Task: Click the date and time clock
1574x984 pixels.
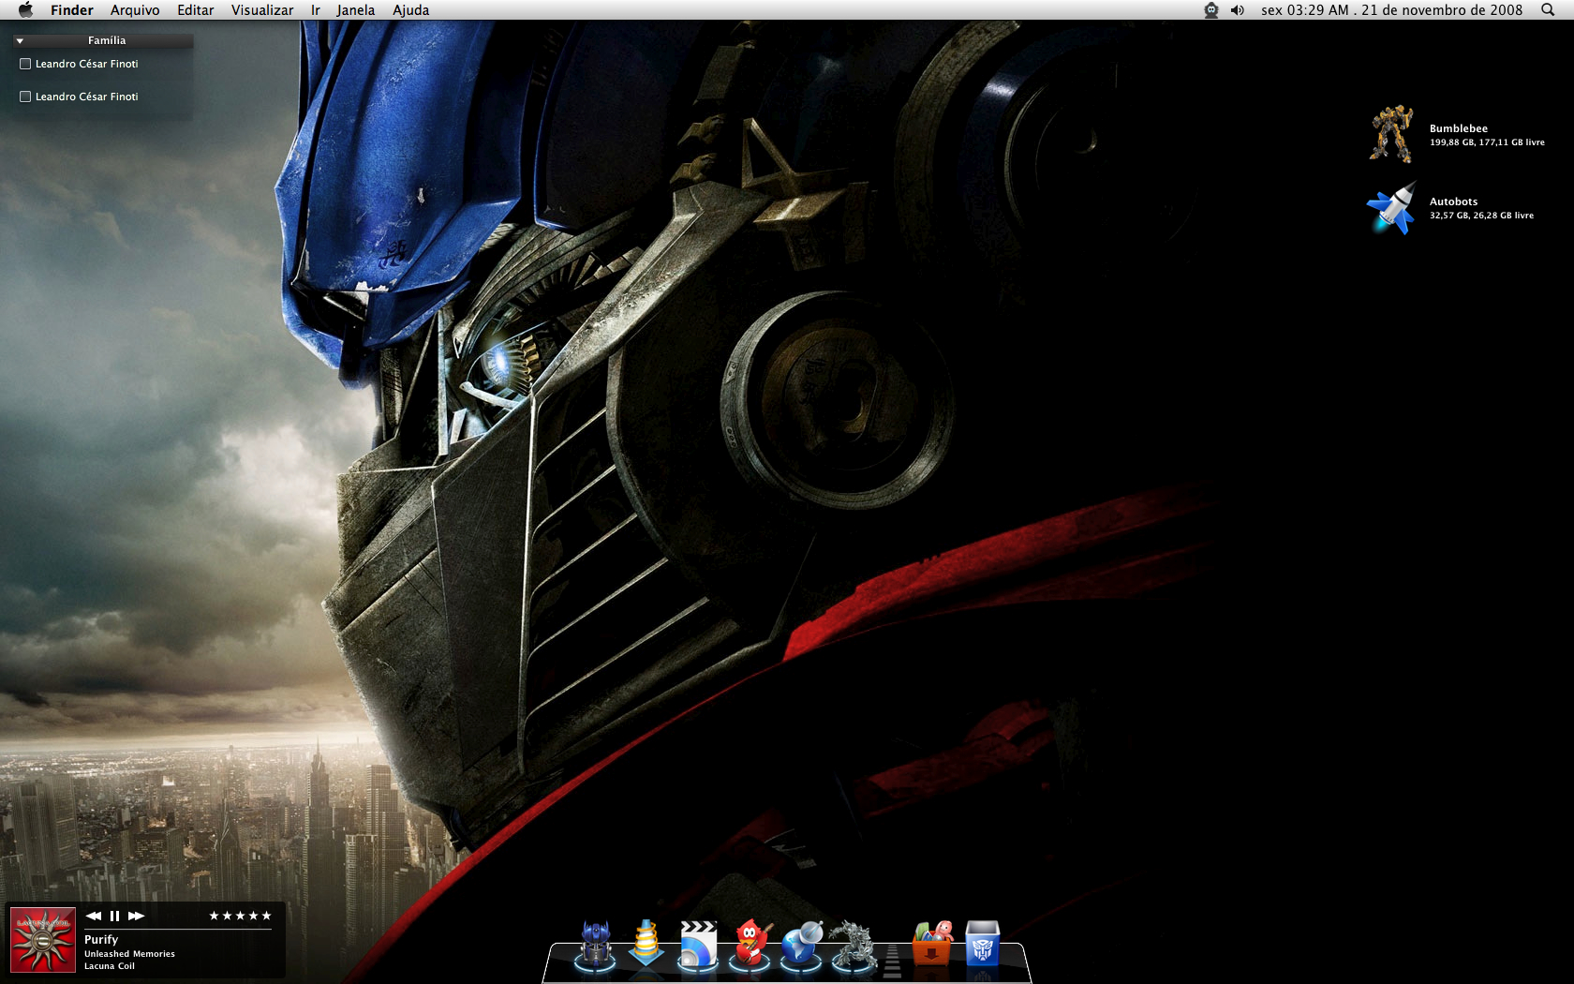Action: (1391, 9)
